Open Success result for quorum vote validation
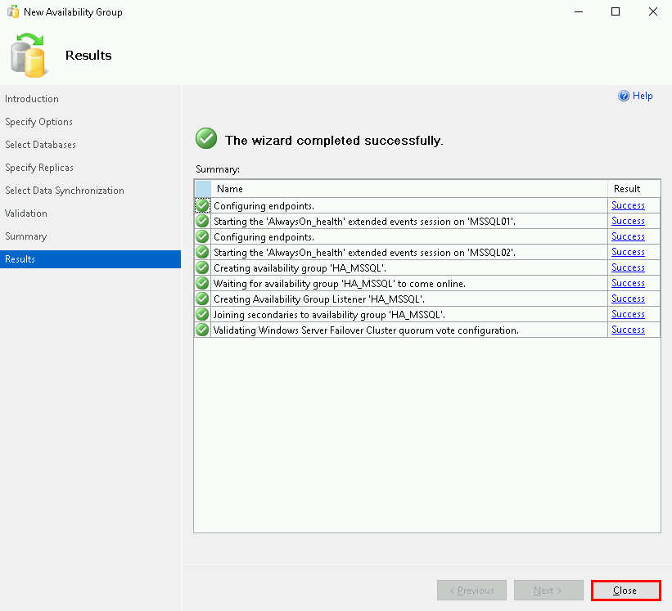 [x=628, y=330]
